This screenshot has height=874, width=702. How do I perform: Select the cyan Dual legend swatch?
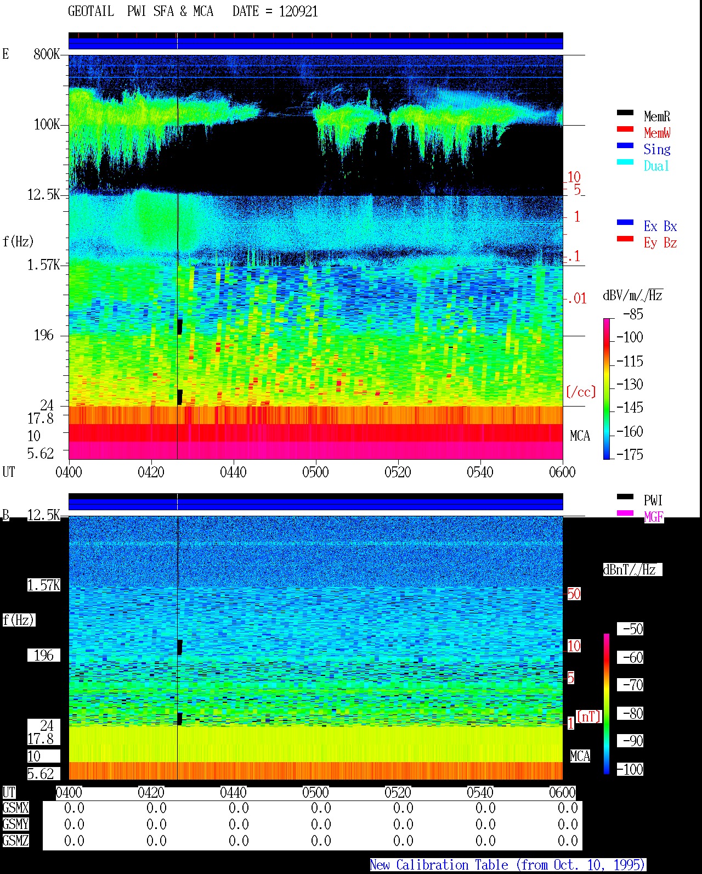point(625,162)
